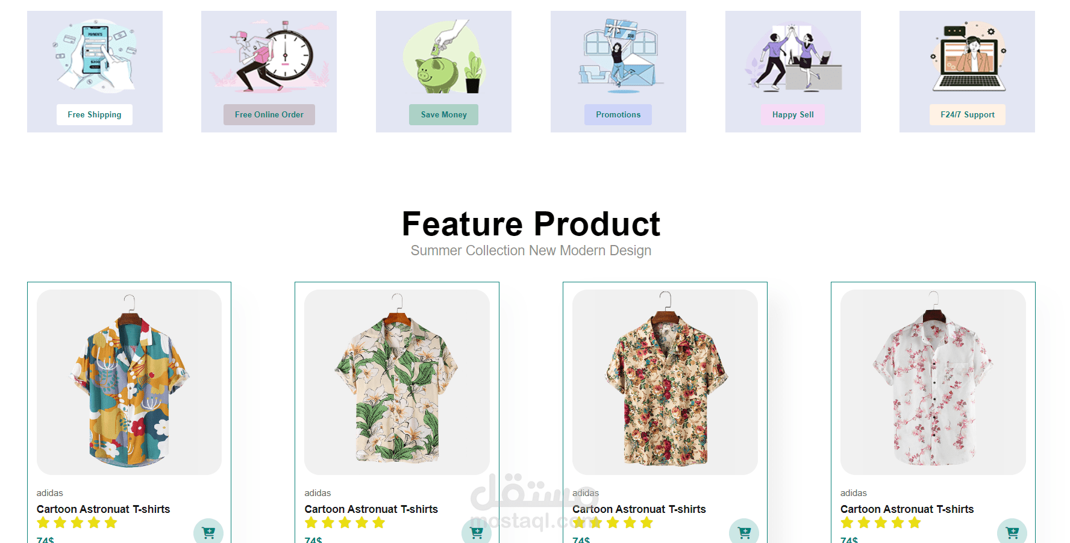1070x543 pixels.
Task: Click the running man with clock illustration
Action: click(269, 56)
